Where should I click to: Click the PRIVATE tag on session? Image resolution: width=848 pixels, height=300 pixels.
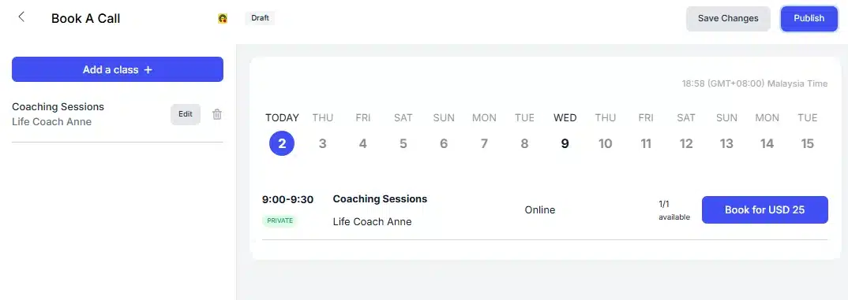[x=280, y=220]
